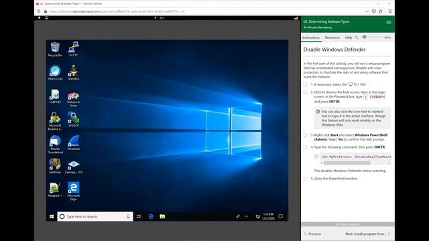Screen dimensions: 429x241
Task: Click the type-text icon beside Pa$$w0rd
Action: [365, 97]
